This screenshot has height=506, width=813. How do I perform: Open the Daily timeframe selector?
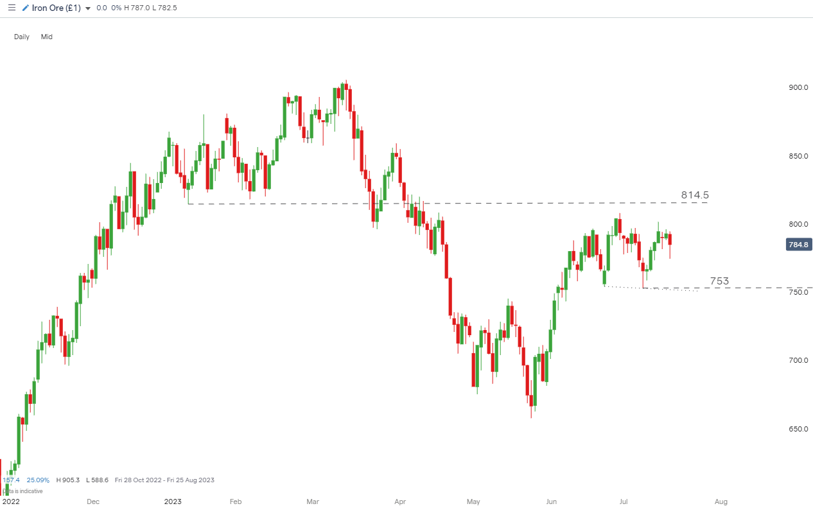[x=22, y=37]
